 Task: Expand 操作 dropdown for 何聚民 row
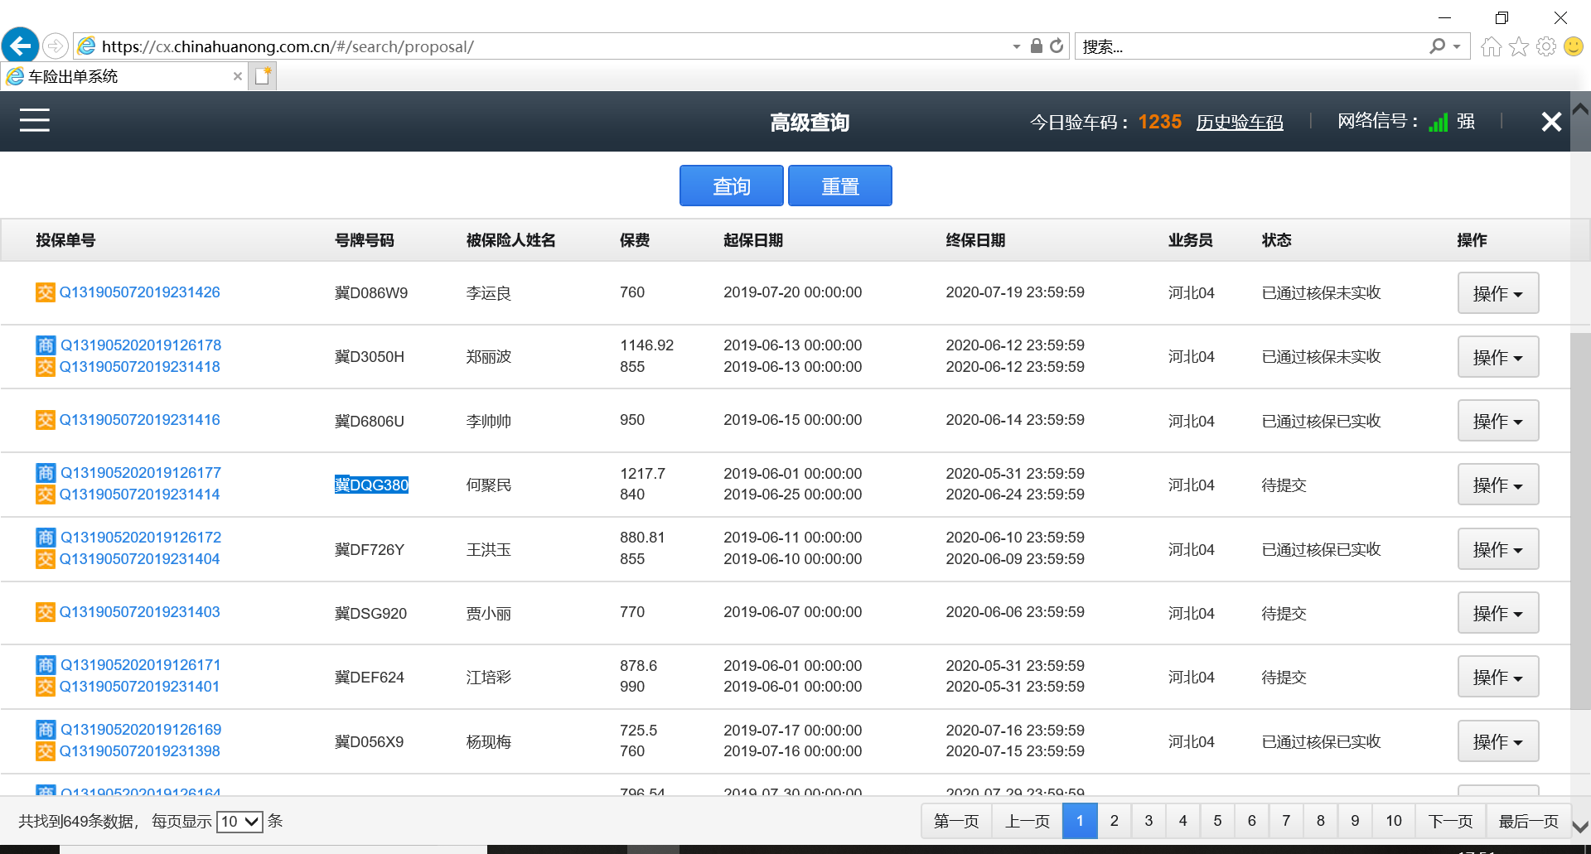tap(1497, 485)
